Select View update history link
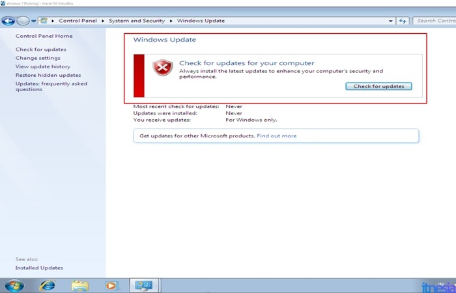The width and height of the screenshot is (456, 293). click(x=43, y=66)
